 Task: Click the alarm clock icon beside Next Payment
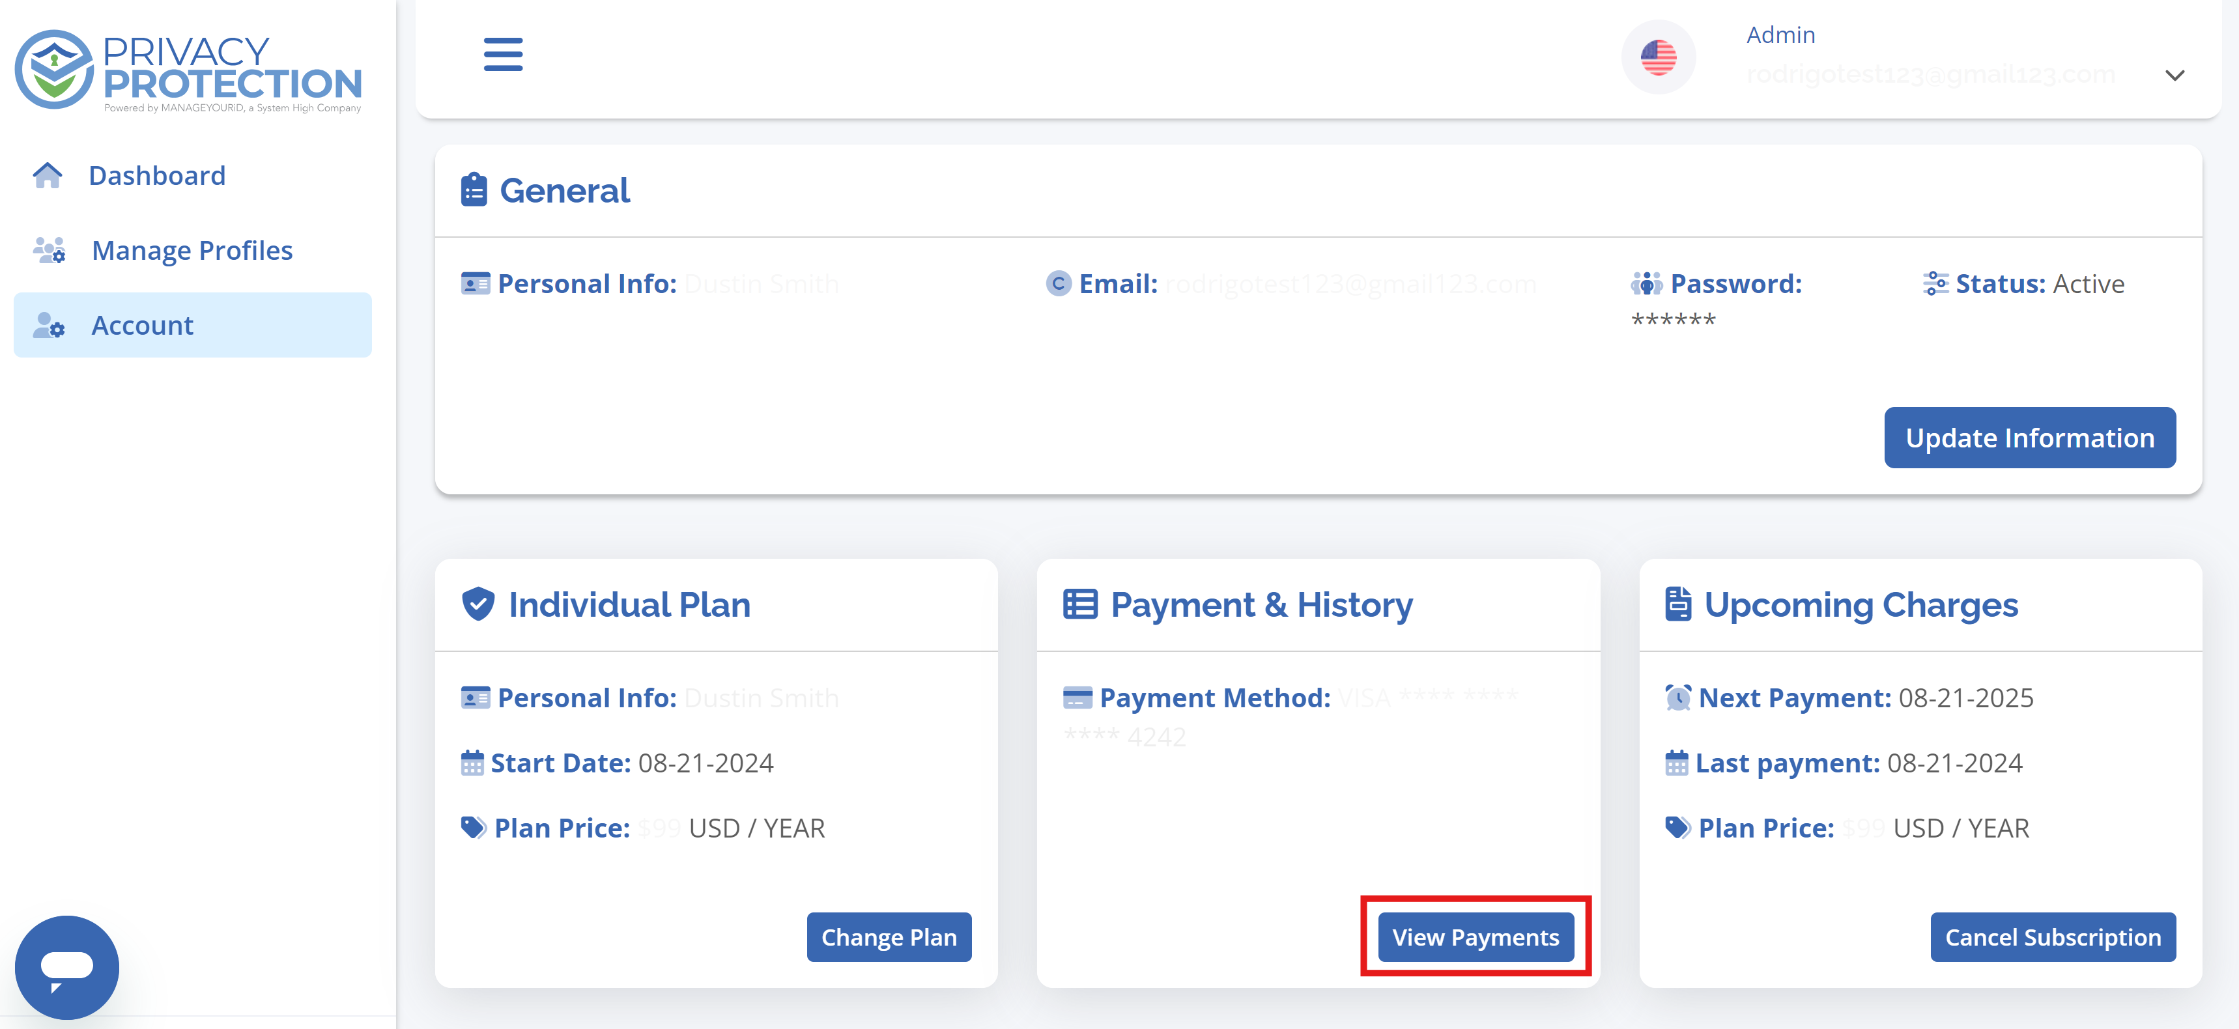coord(1677,698)
